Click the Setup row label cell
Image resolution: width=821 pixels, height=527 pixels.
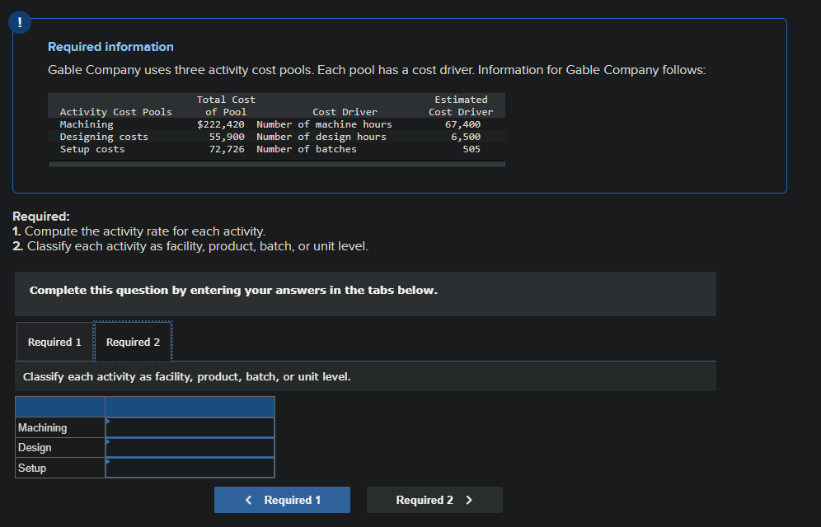click(59, 468)
